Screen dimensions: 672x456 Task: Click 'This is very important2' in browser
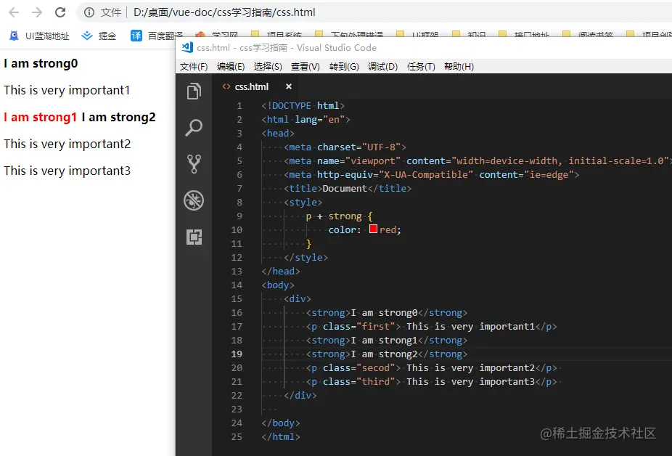pos(67,144)
